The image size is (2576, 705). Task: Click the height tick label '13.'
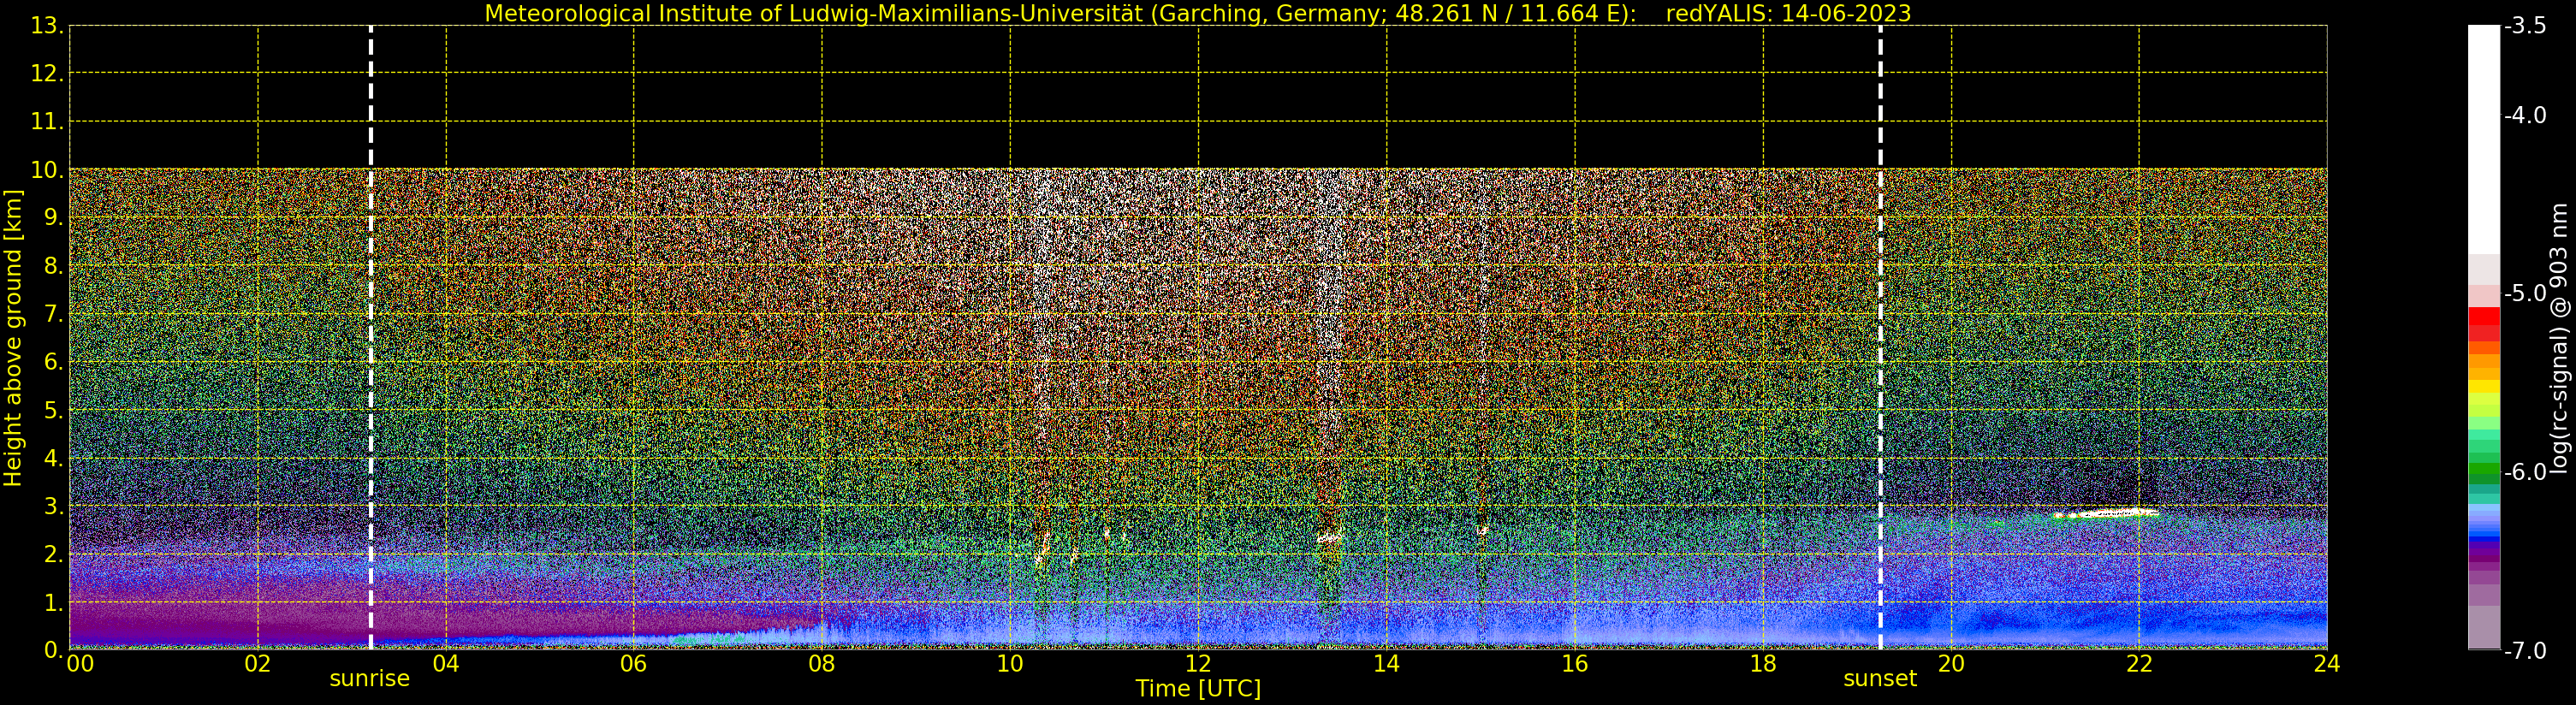coord(47,26)
